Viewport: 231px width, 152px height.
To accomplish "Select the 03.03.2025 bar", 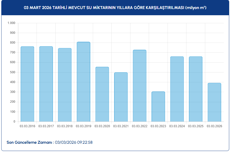I will (196, 89).
